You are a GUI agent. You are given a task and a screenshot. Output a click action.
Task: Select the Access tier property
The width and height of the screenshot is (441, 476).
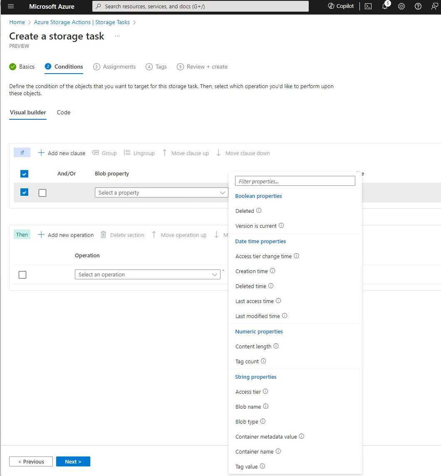[x=248, y=392]
